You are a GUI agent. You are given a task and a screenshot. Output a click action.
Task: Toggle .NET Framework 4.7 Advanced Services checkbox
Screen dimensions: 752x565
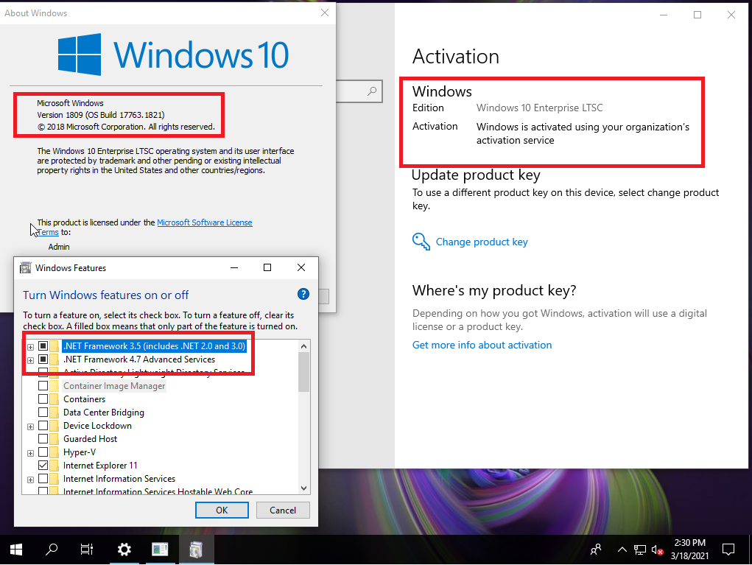point(43,359)
